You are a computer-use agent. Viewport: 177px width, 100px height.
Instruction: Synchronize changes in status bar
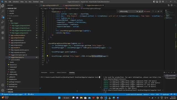25,94
